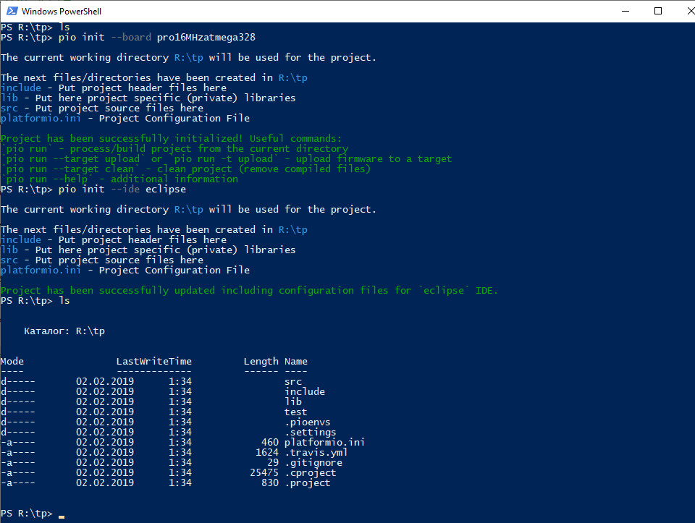Viewport: 695px width, 523px height.
Task: Click the 'include' directory name in listing
Action: 305,391
